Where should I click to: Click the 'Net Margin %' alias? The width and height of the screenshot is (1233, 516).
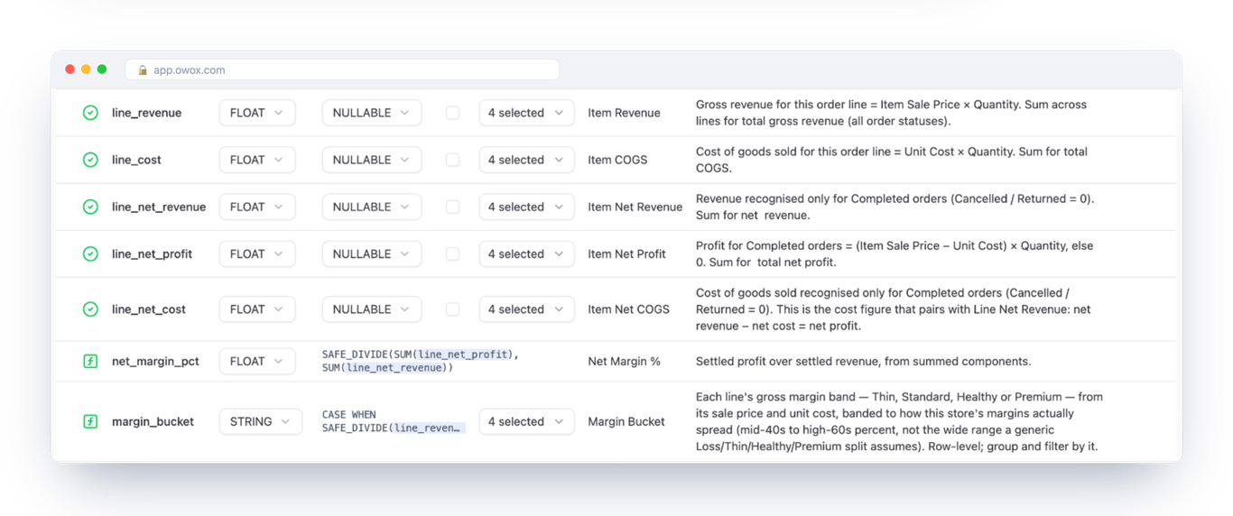tap(624, 361)
